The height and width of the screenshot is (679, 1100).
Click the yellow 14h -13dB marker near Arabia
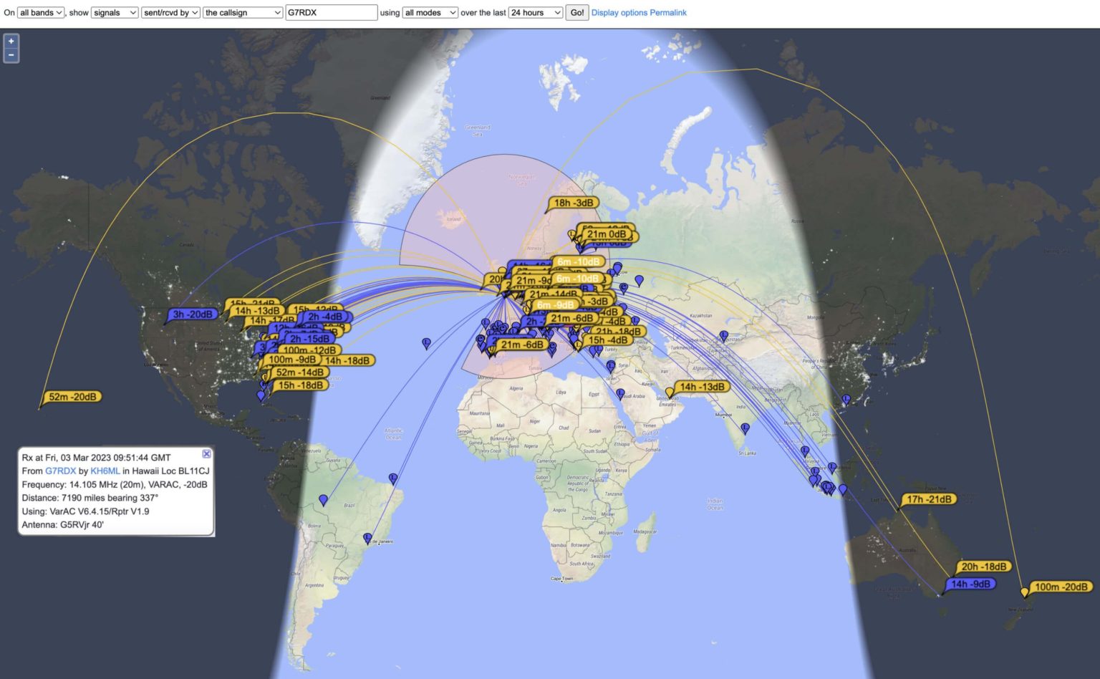(x=702, y=387)
